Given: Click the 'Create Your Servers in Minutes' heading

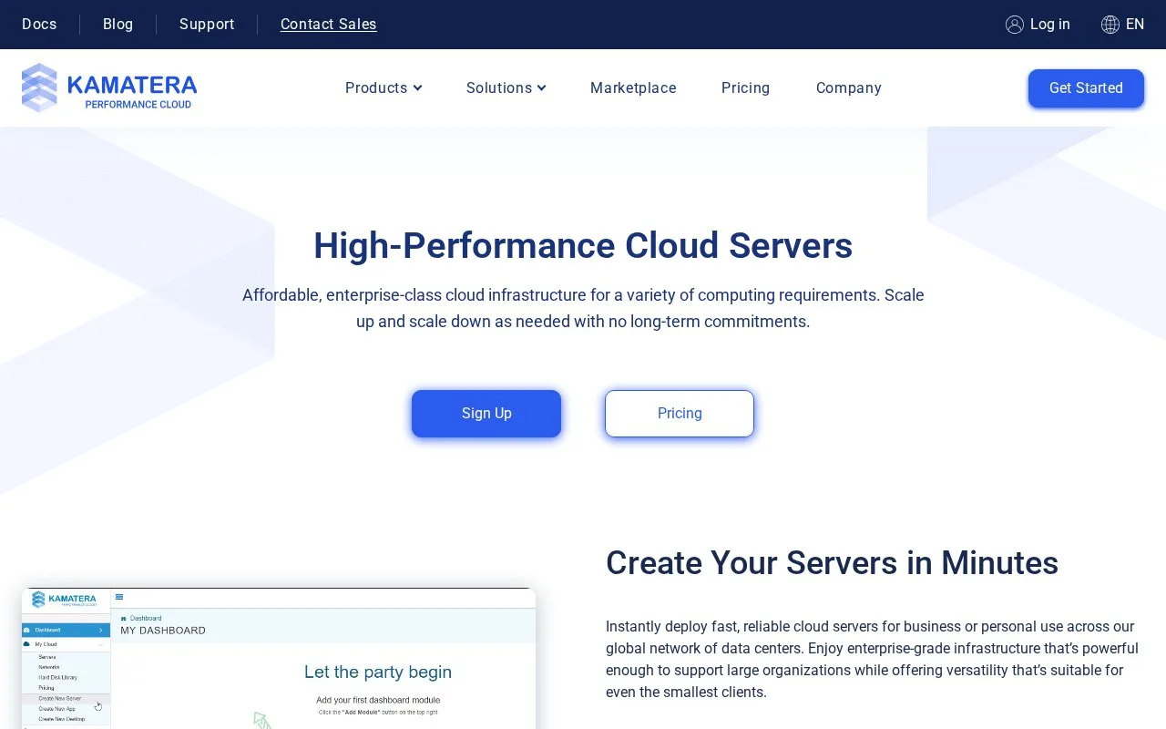Looking at the screenshot, I should pos(832,563).
